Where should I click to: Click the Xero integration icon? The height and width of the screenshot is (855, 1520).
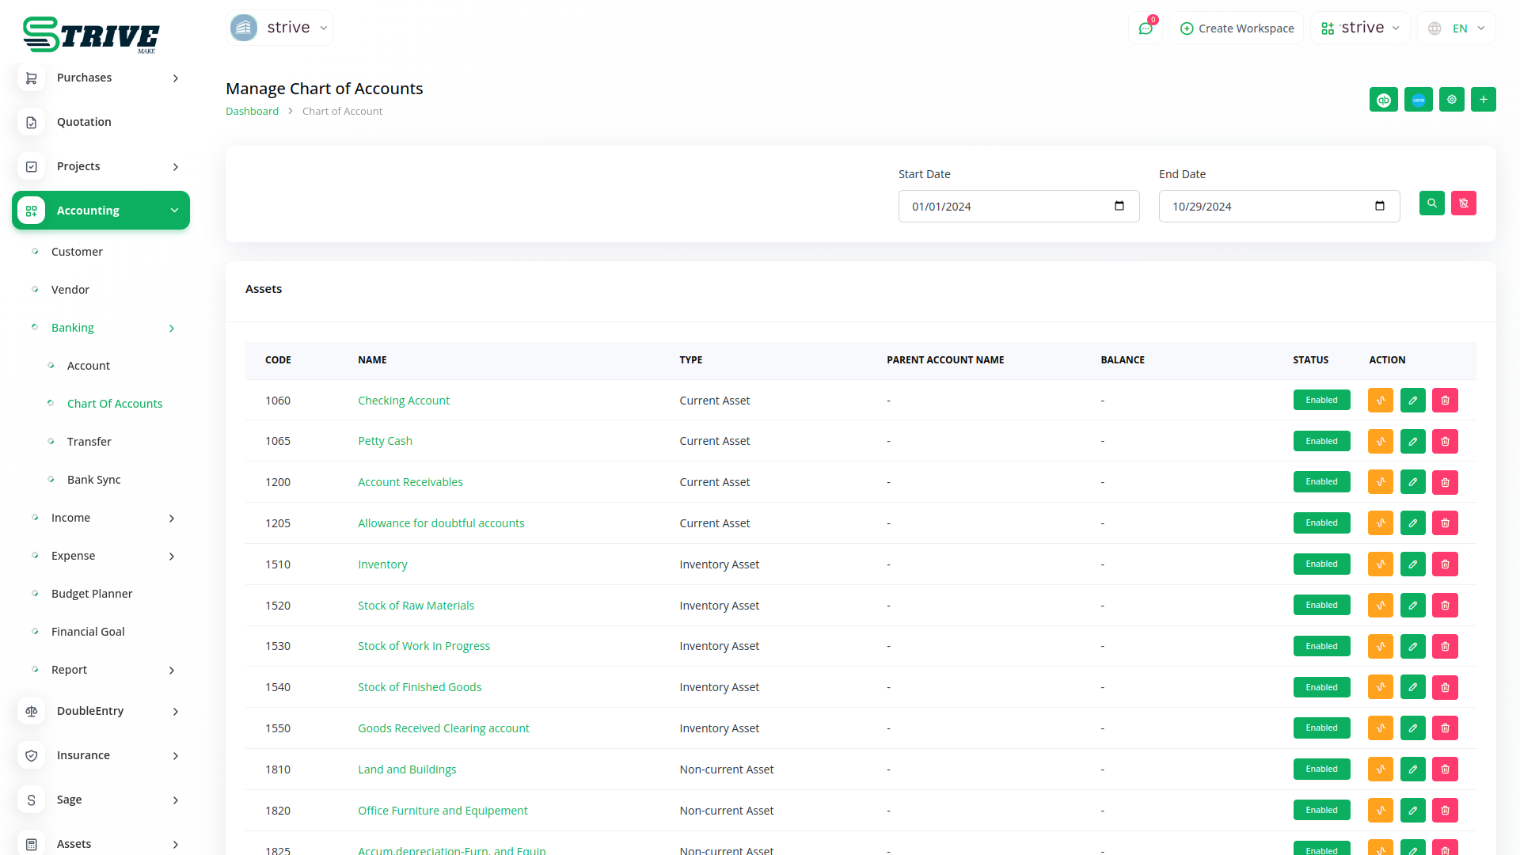[1418, 100]
